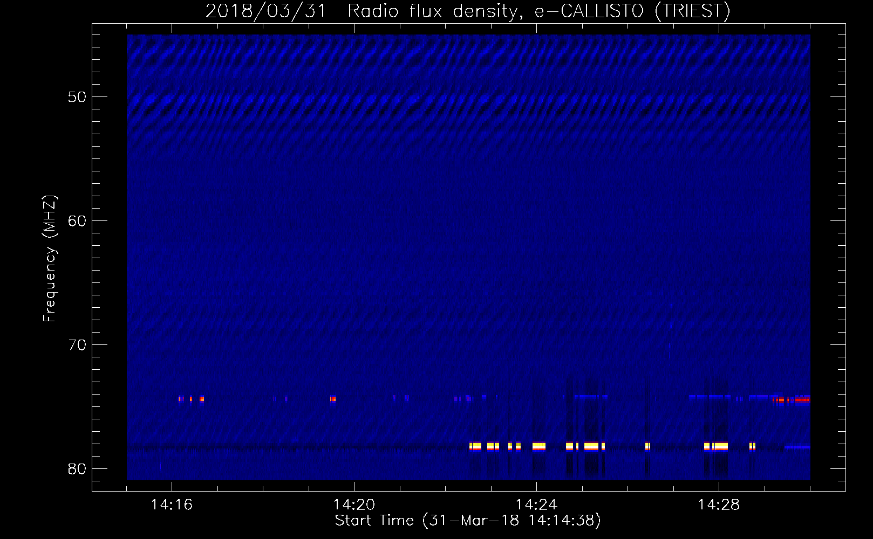The image size is (873, 539).
Task: Click the 14:24 time tick label
Action: click(537, 505)
